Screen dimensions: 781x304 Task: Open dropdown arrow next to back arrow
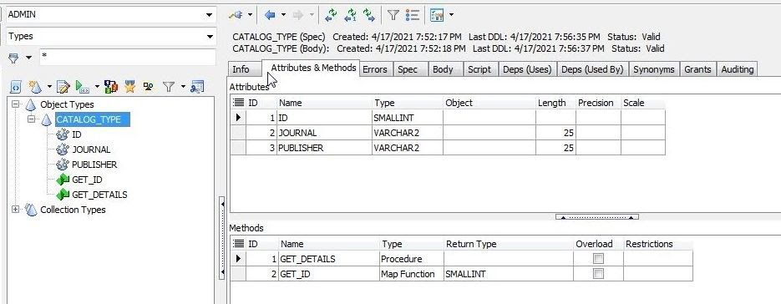tap(283, 15)
